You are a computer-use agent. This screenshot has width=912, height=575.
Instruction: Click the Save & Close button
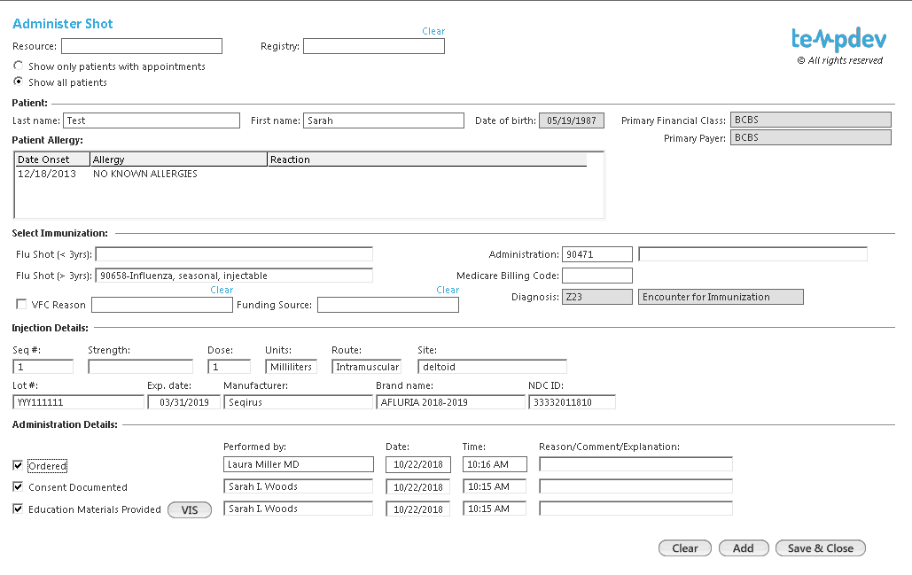pos(820,548)
